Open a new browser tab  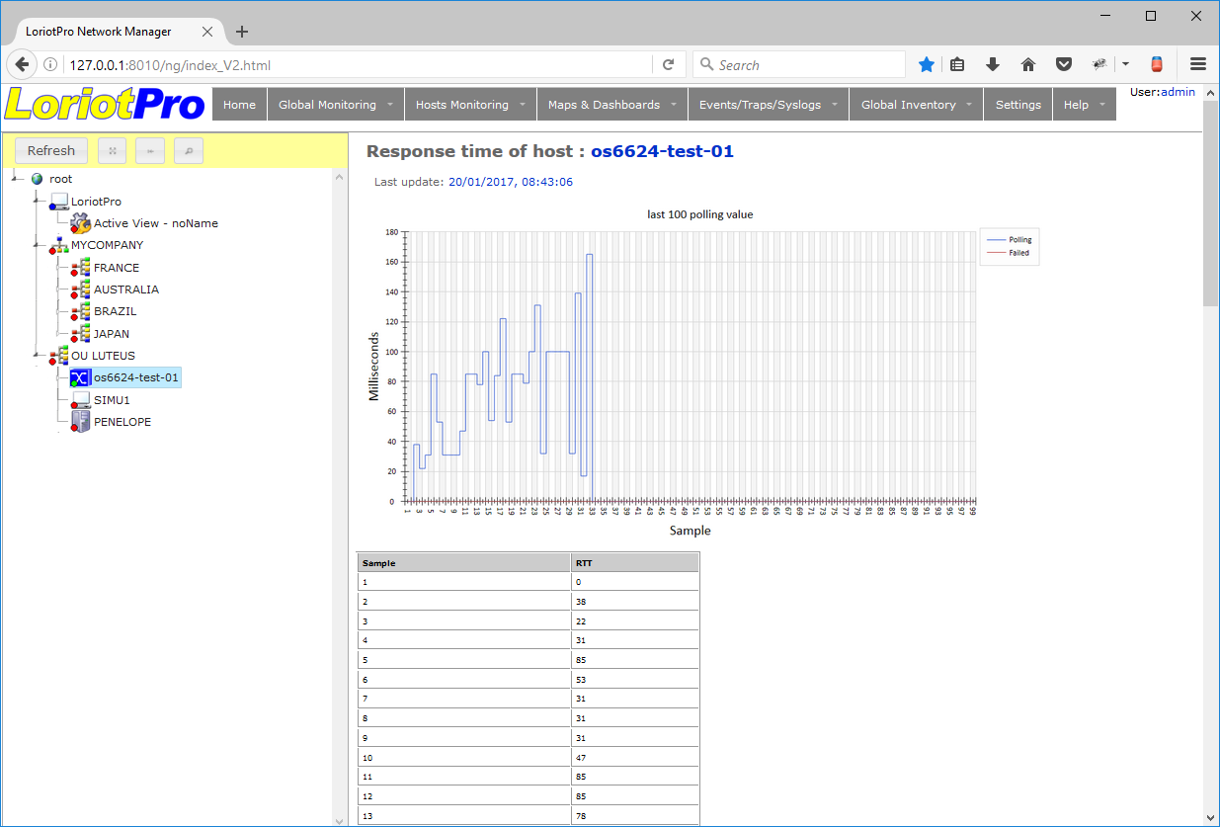point(242,32)
